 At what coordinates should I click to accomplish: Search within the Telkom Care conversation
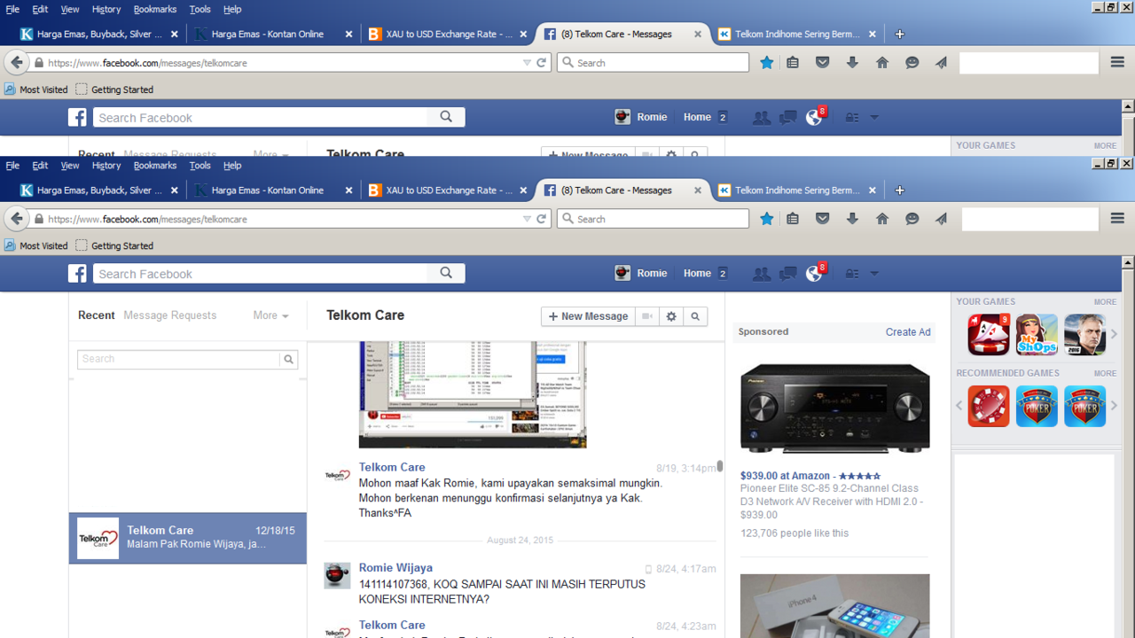[x=695, y=316]
